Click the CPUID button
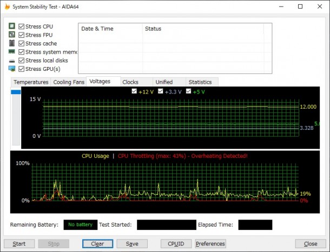The width and height of the screenshot is (330, 252). pos(176,244)
